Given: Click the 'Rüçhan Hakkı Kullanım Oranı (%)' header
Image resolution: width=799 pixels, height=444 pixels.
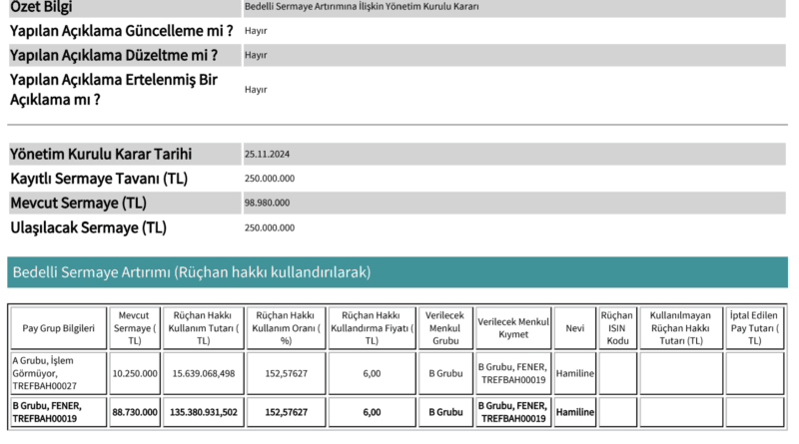Looking at the screenshot, I should pos(286,328).
